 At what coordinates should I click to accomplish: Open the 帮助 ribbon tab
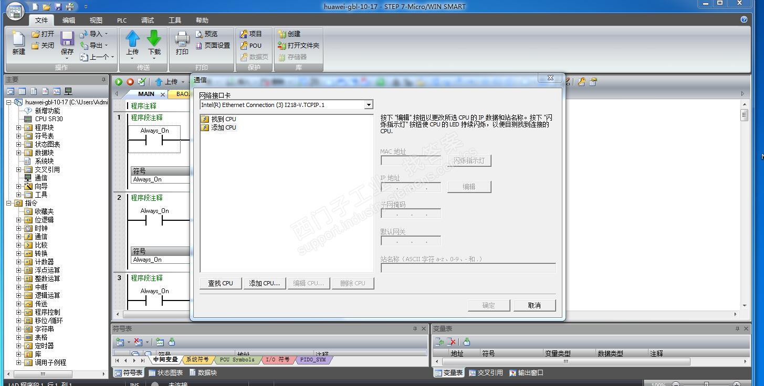(x=202, y=20)
